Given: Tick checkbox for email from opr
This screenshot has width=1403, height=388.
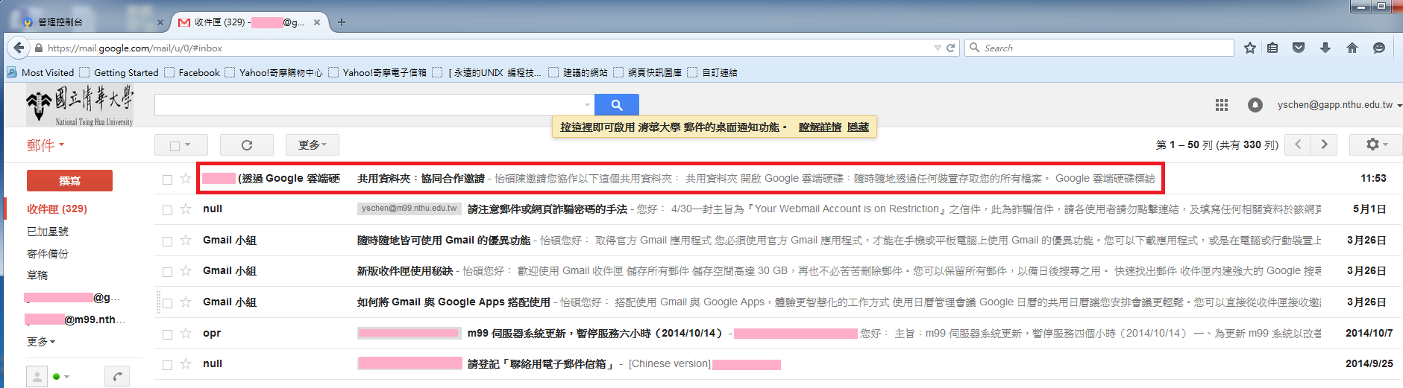Looking at the screenshot, I should pos(167,334).
